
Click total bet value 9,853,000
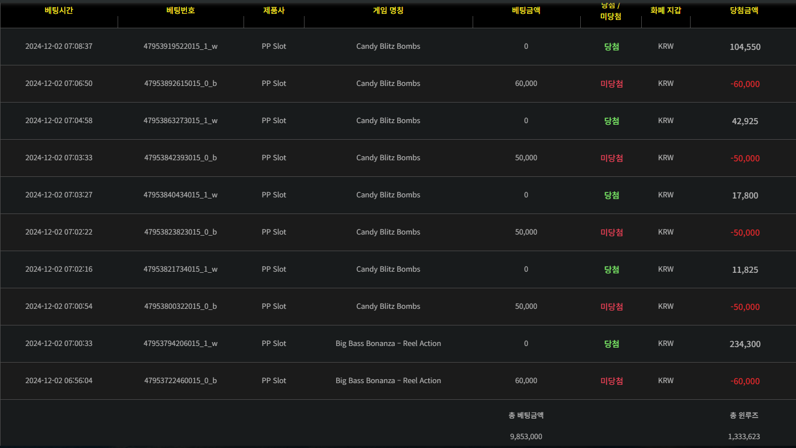[x=526, y=437]
